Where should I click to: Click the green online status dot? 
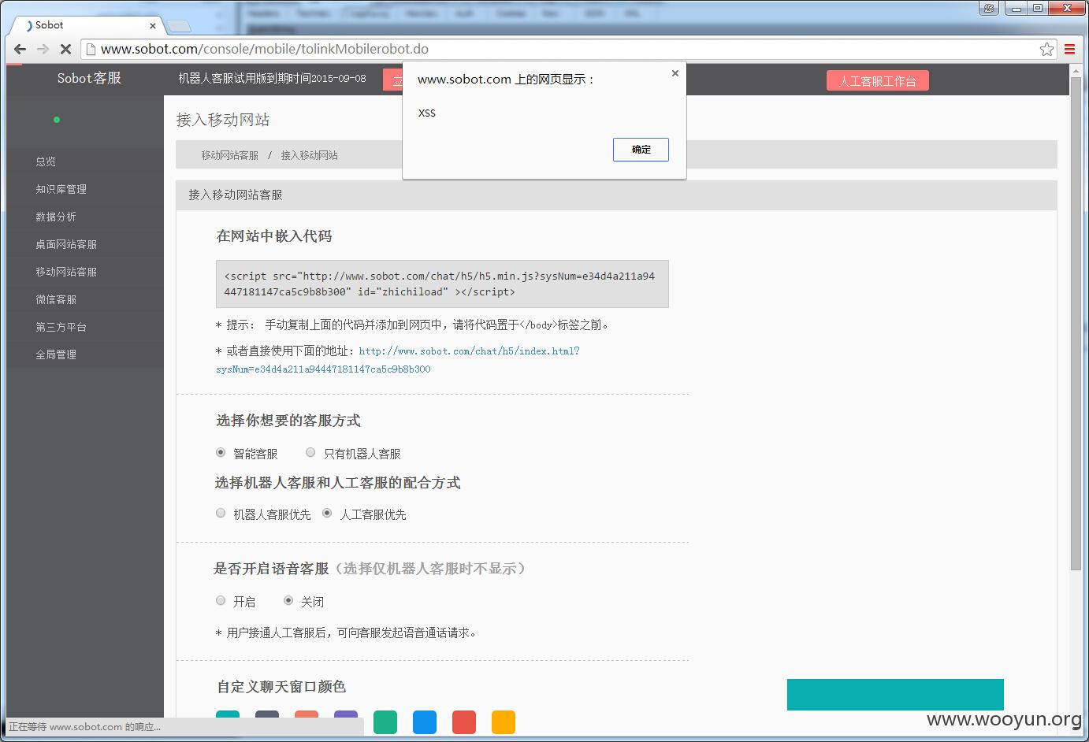(x=57, y=120)
